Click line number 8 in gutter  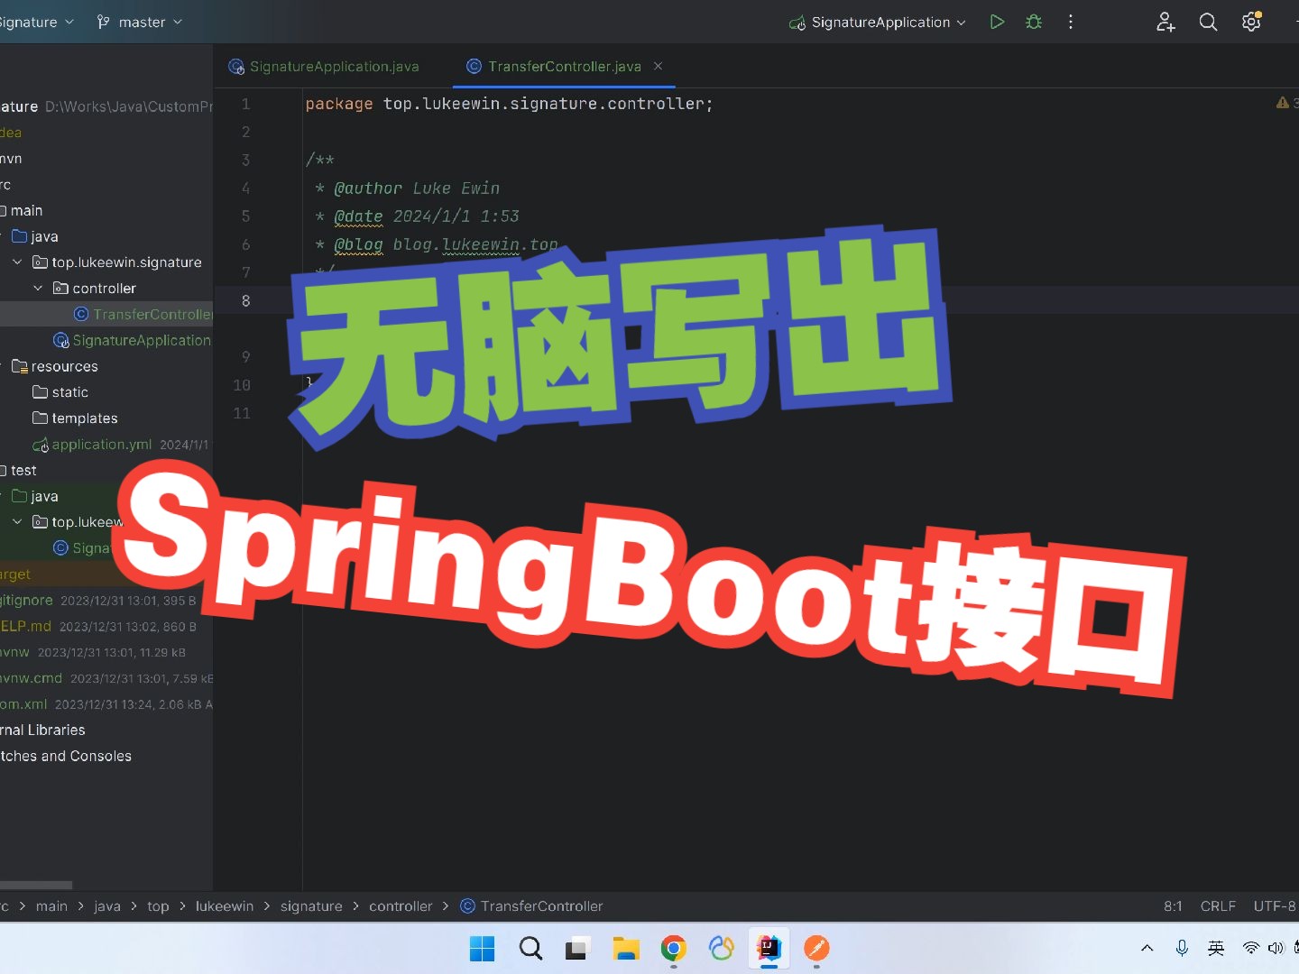[x=245, y=300]
